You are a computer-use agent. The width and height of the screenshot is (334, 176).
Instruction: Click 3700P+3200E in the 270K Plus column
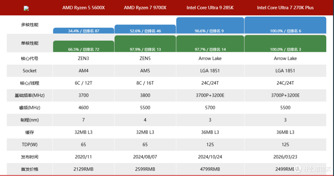[285, 95]
